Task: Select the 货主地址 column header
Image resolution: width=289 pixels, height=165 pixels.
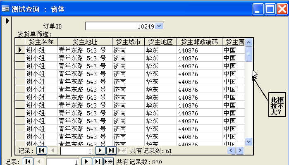Action: [x=85, y=42]
